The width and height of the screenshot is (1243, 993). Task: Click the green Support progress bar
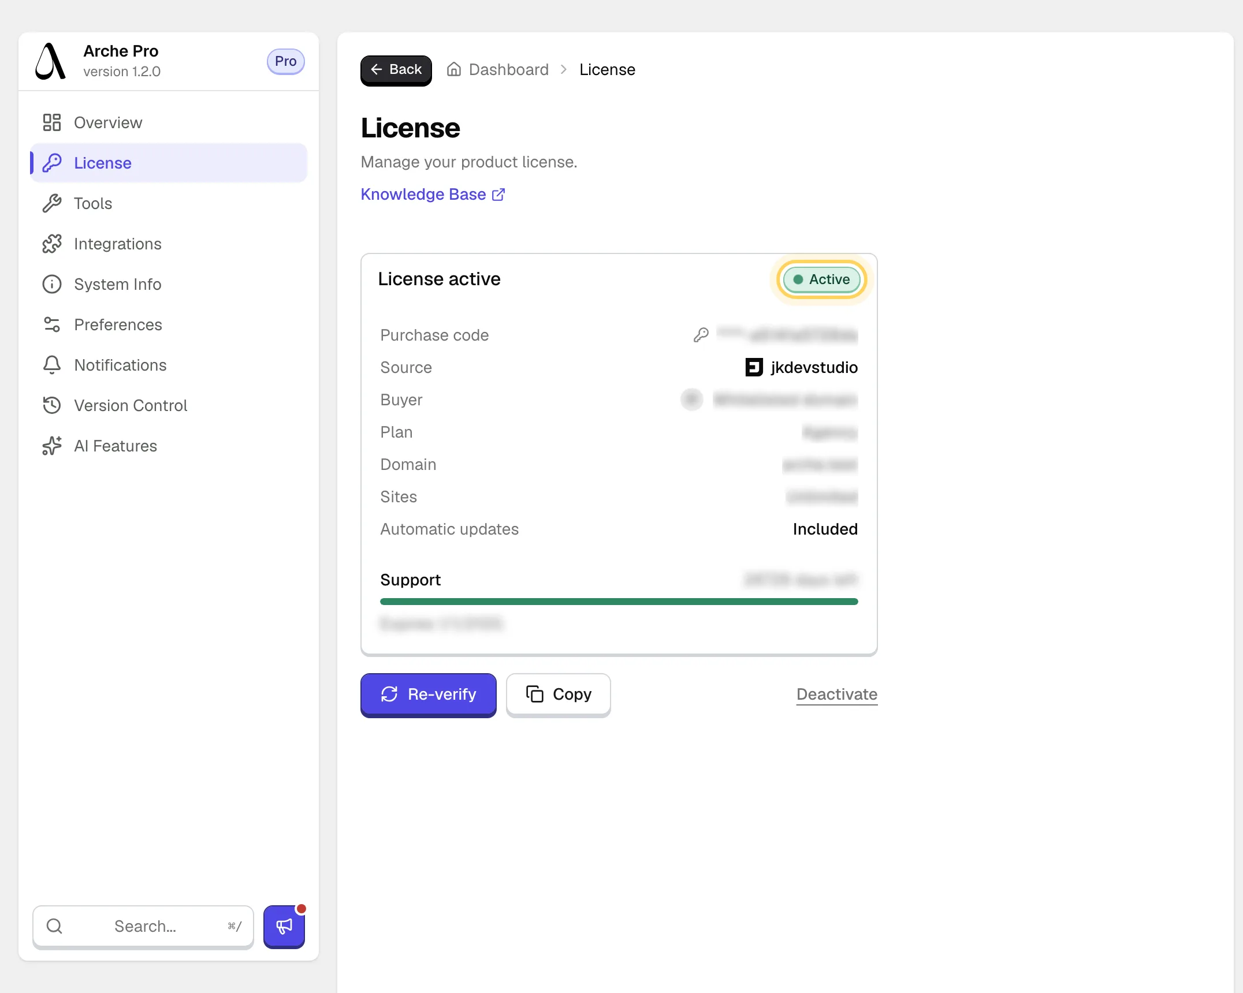[619, 602]
